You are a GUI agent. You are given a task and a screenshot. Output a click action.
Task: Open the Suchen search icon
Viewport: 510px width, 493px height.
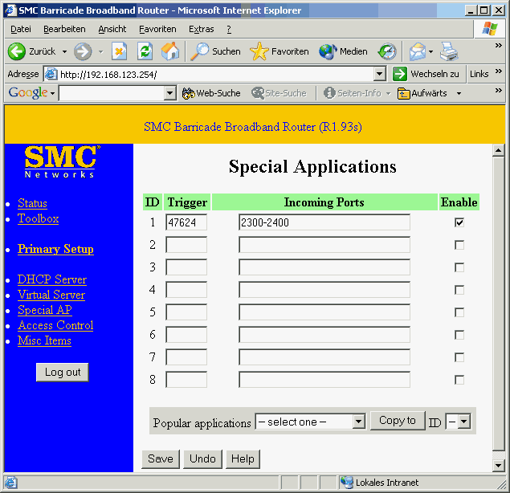click(x=200, y=51)
